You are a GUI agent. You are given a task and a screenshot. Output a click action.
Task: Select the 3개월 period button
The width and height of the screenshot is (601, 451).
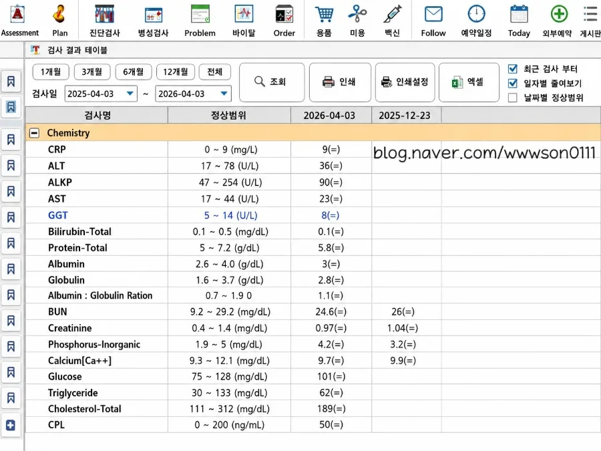[x=91, y=71]
